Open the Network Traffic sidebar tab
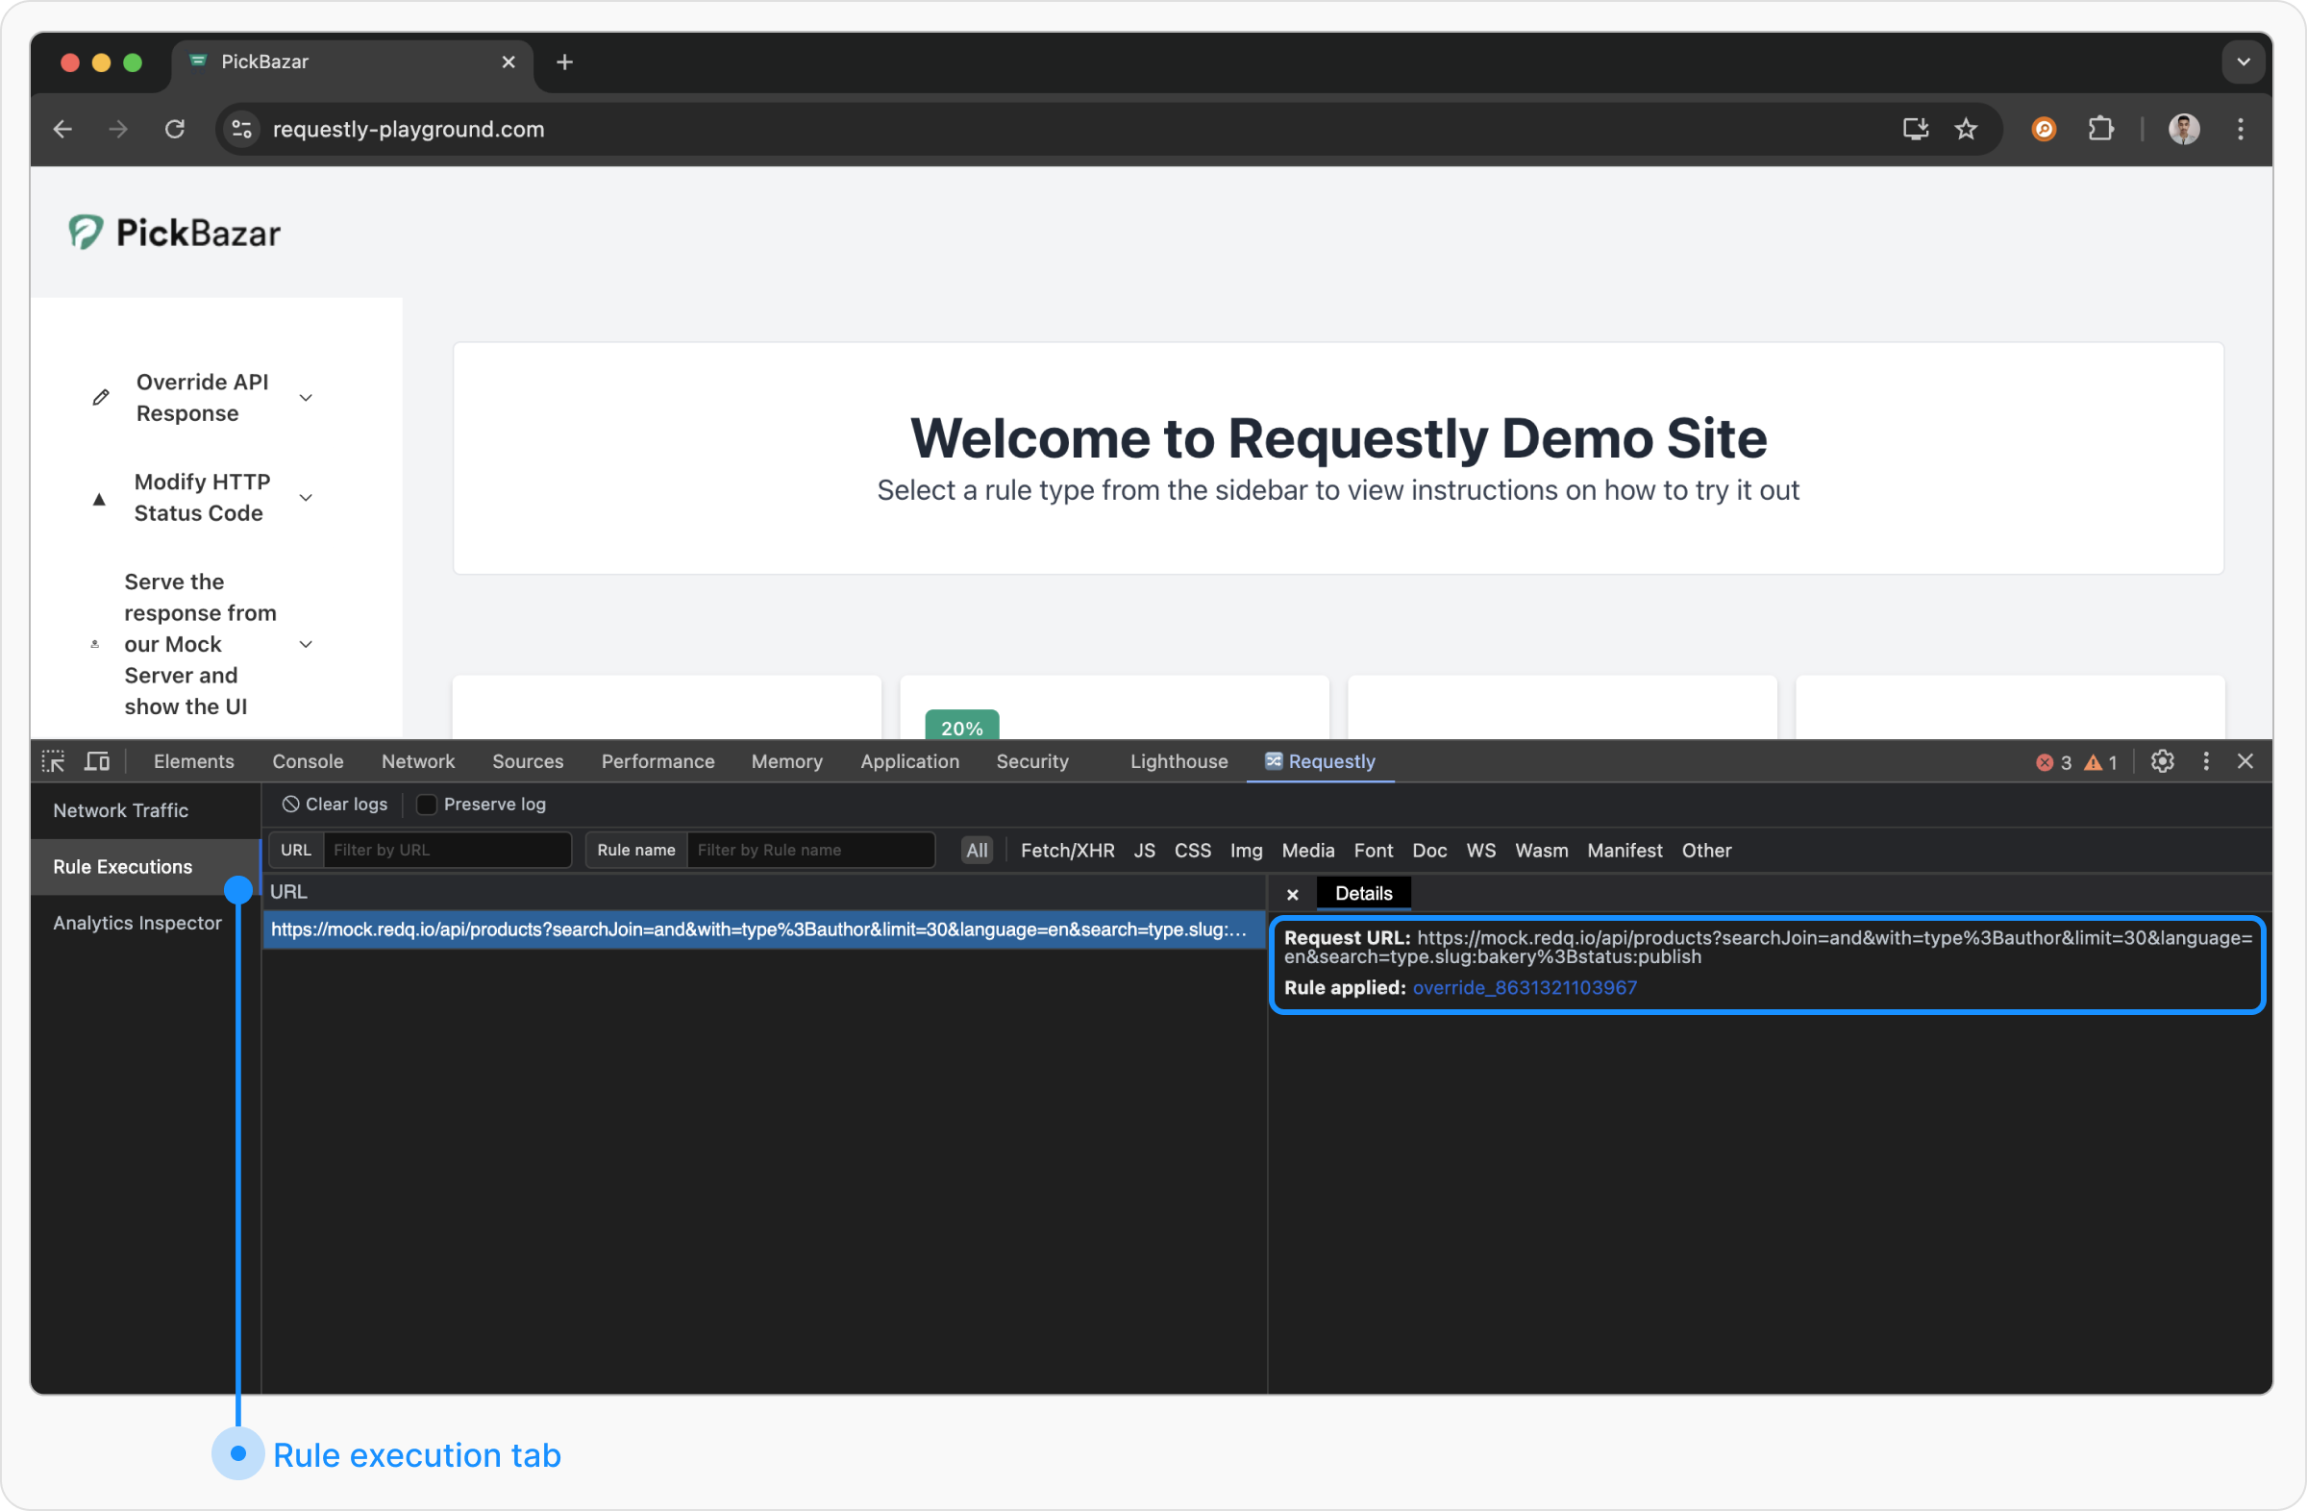The image size is (2307, 1511). pos(121,810)
